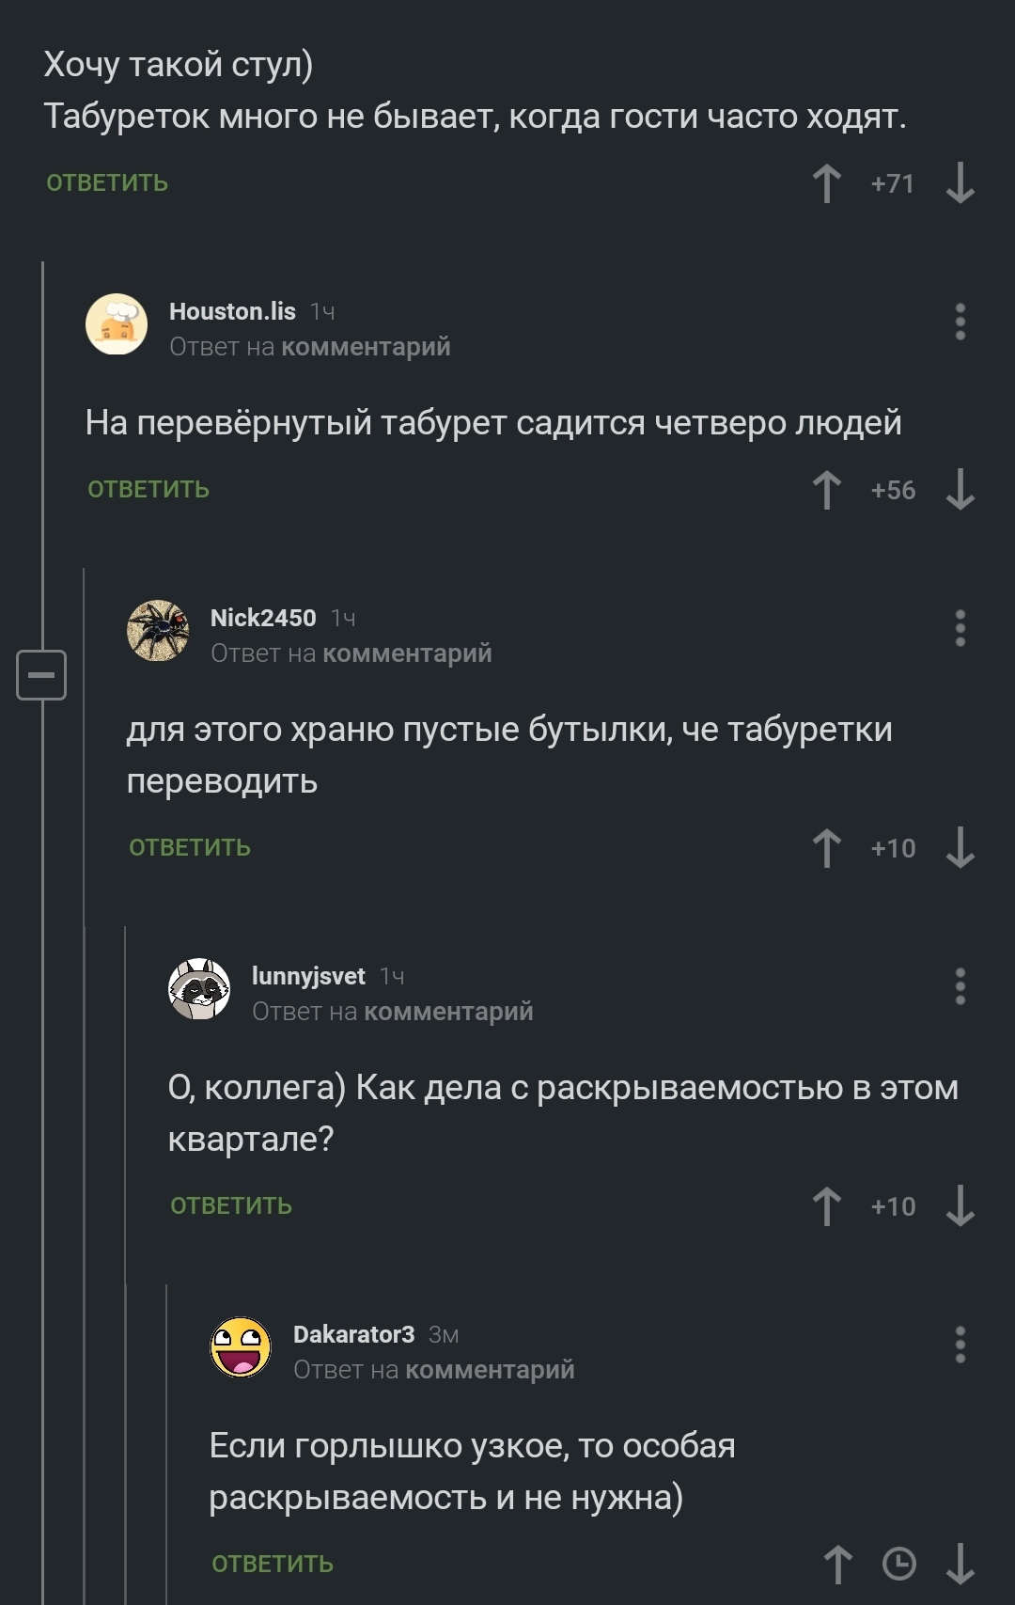
Task: Collapse the comment thread with minus box
Action: (41, 675)
